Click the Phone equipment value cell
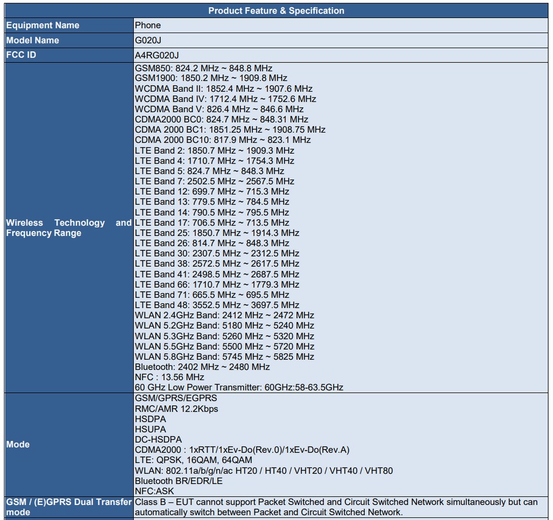The width and height of the screenshot is (553, 520). pos(148,25)
